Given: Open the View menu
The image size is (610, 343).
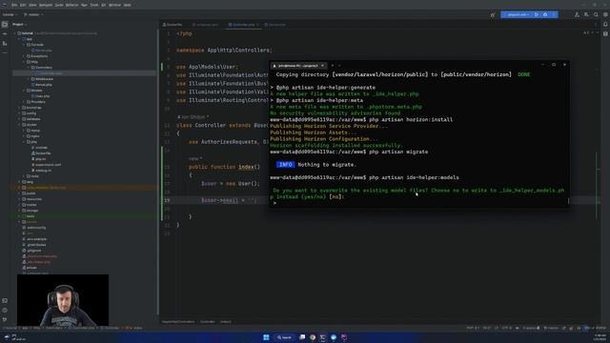Looking at the screenshot, I should pyautogui.click(x=32, y=5).
